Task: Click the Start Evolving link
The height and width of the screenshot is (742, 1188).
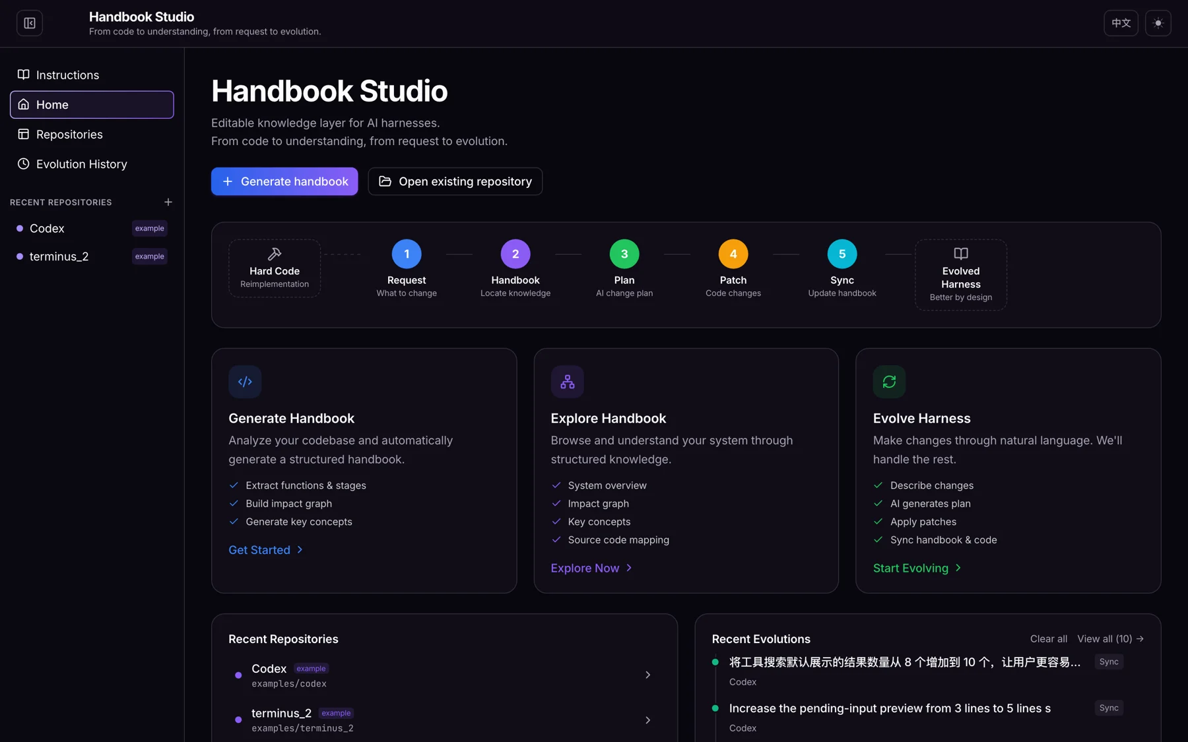Action: (x=917, y=569)
